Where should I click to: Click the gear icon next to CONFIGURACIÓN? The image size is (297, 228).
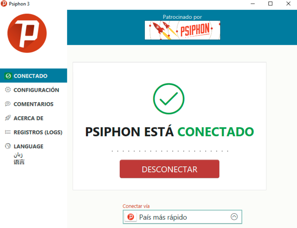(x=8, y=90)
